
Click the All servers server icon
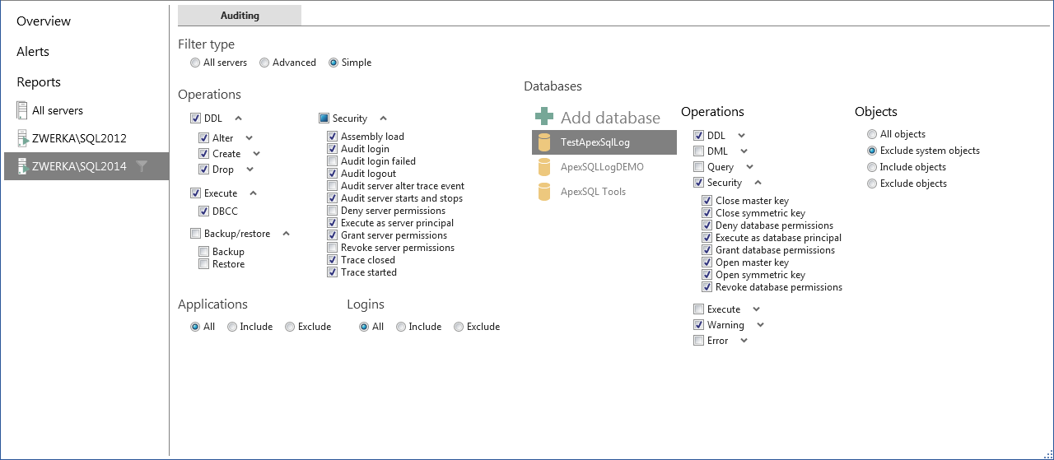point(22,110)
